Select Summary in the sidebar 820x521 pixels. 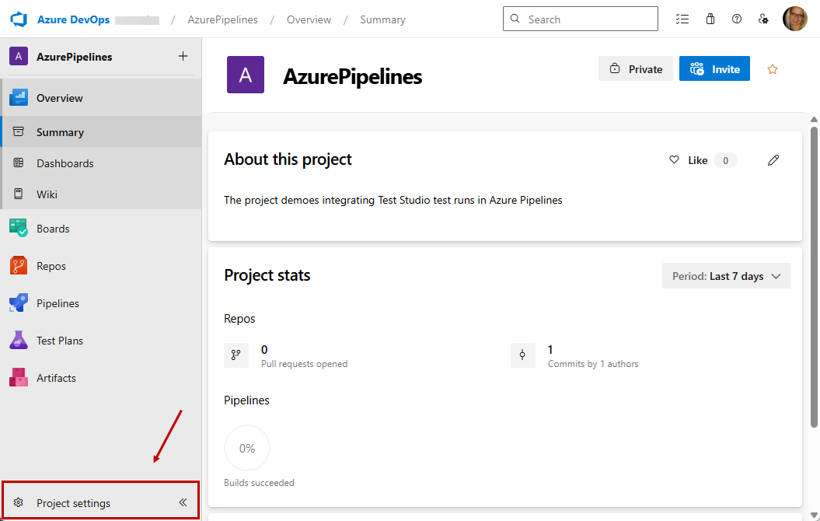click(102, 132)
